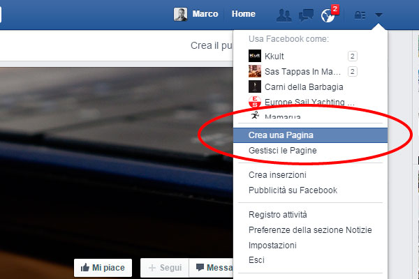This screenshot has width=419, height=279.
Task: Open Preferenze della sezione Notizie
Action: [310, 230]
